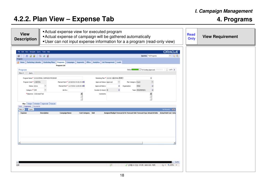The height and width of the screenshot is (184, 266).
Task: Open the Navigate menu
Action: 33,52
